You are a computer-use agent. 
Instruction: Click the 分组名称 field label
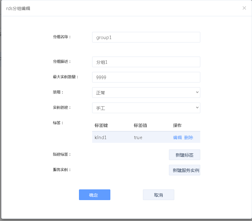pos(62,37)
